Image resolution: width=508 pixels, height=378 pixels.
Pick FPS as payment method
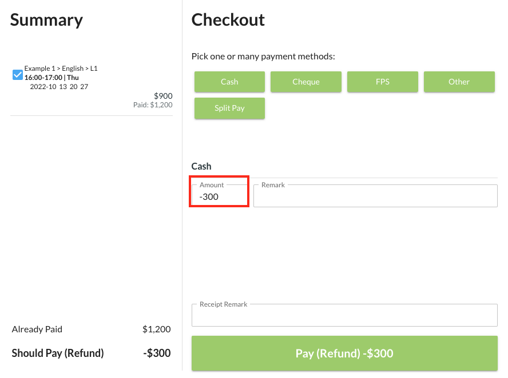[x=382, y=82]
